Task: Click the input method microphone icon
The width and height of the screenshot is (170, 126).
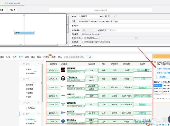Action: pos(160,125)
